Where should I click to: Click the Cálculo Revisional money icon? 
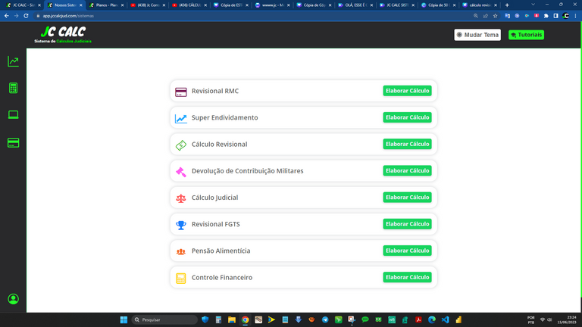point(181,145)
